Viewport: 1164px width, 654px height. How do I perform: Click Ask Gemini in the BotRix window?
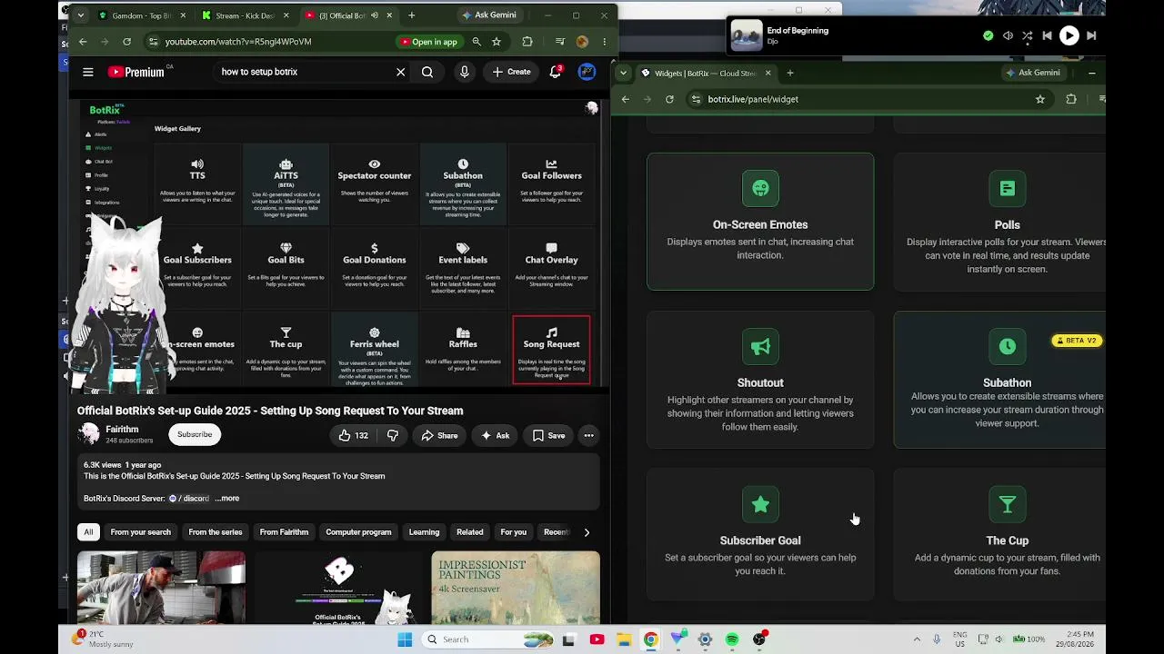[1033, 73]
